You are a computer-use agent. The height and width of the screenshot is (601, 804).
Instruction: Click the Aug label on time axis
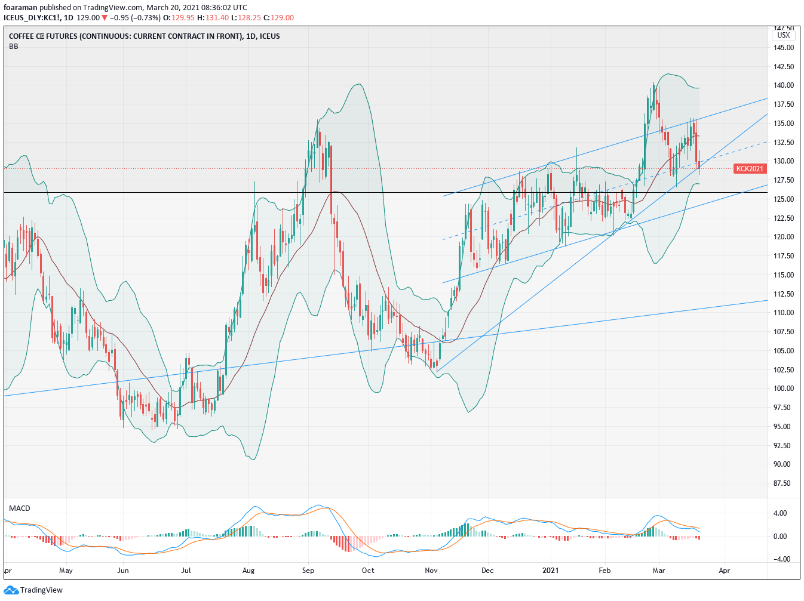click(x=248, y=571)
